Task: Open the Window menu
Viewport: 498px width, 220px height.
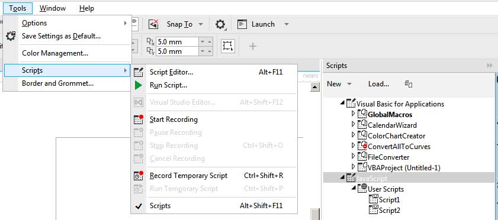Action: [53, 8]
